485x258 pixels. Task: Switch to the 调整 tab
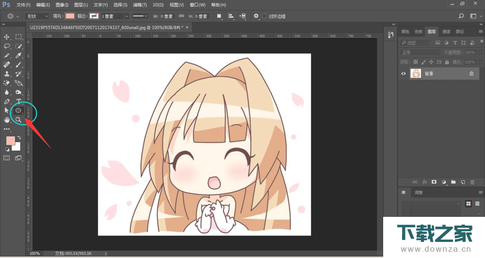coord(419,192)
